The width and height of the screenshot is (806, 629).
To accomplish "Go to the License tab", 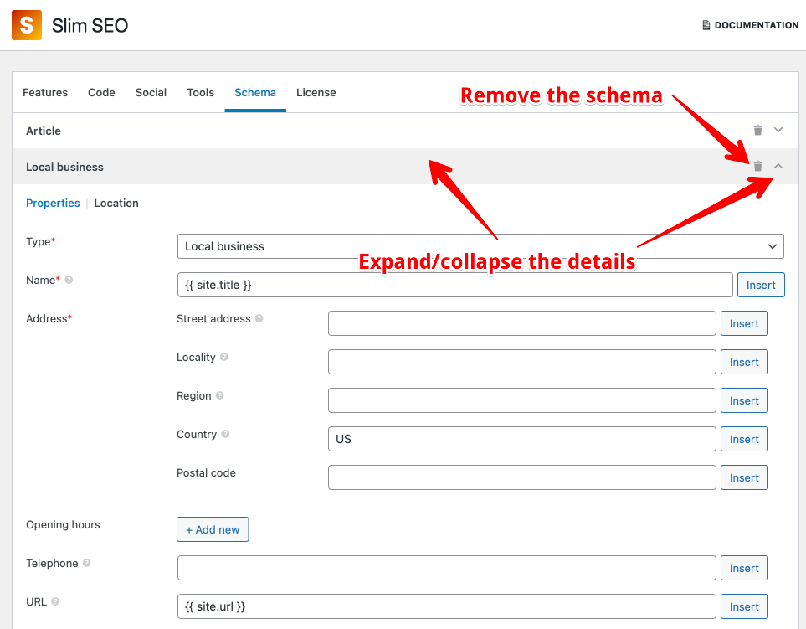I will pyautogui.click(x=316, y=93).
